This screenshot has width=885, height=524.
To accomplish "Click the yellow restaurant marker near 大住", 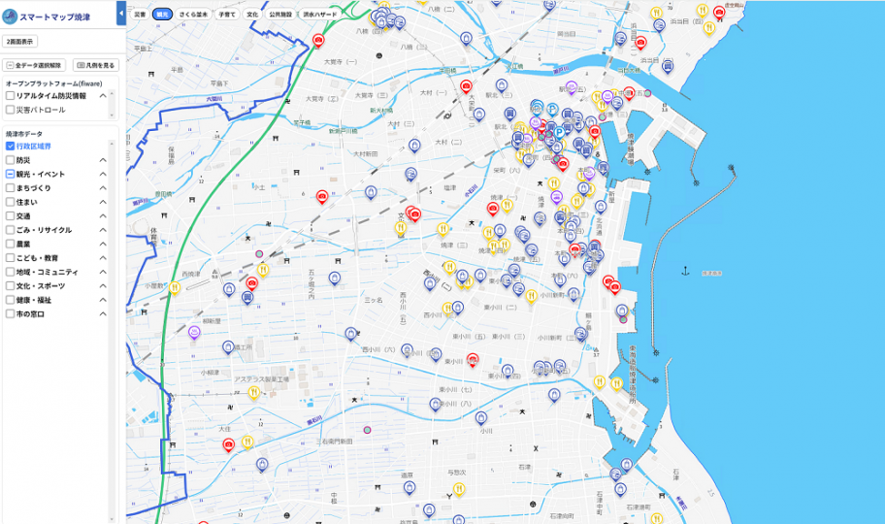I will pyautogui.click(x=247, y=442).
